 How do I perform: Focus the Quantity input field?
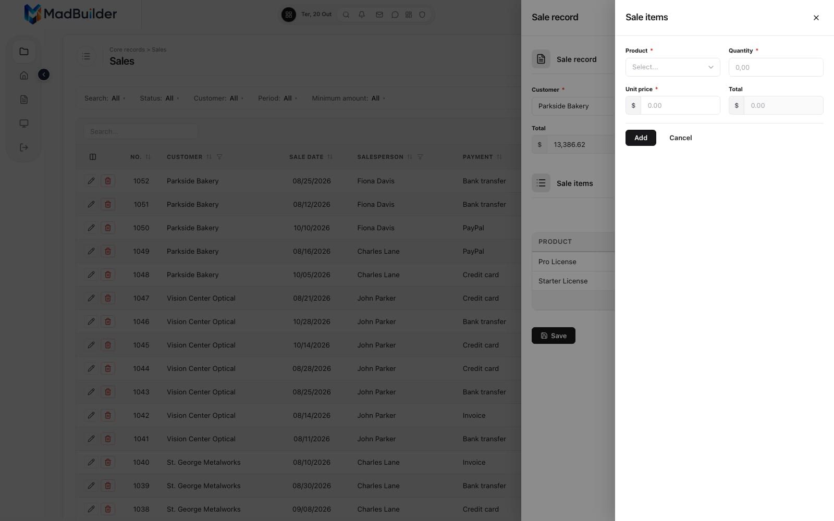776,67
